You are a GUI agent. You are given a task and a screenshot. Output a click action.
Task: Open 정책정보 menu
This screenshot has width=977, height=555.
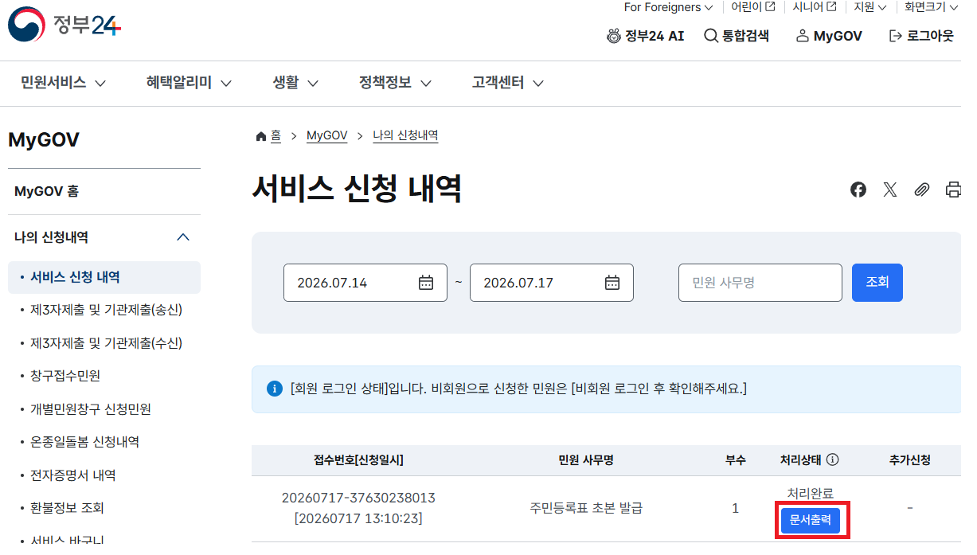[x=395, y=82]
